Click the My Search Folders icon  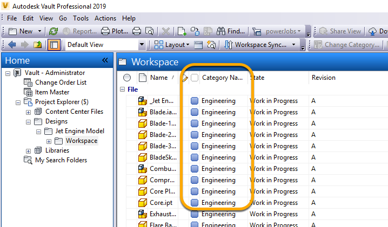(28, 160)
